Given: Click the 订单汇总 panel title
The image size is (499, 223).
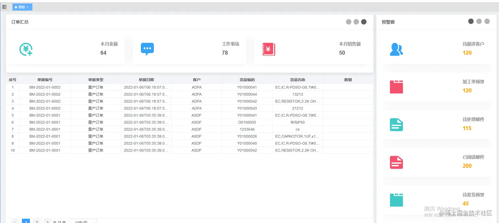Looking at the screenshot, I should [x=20, y=22].
